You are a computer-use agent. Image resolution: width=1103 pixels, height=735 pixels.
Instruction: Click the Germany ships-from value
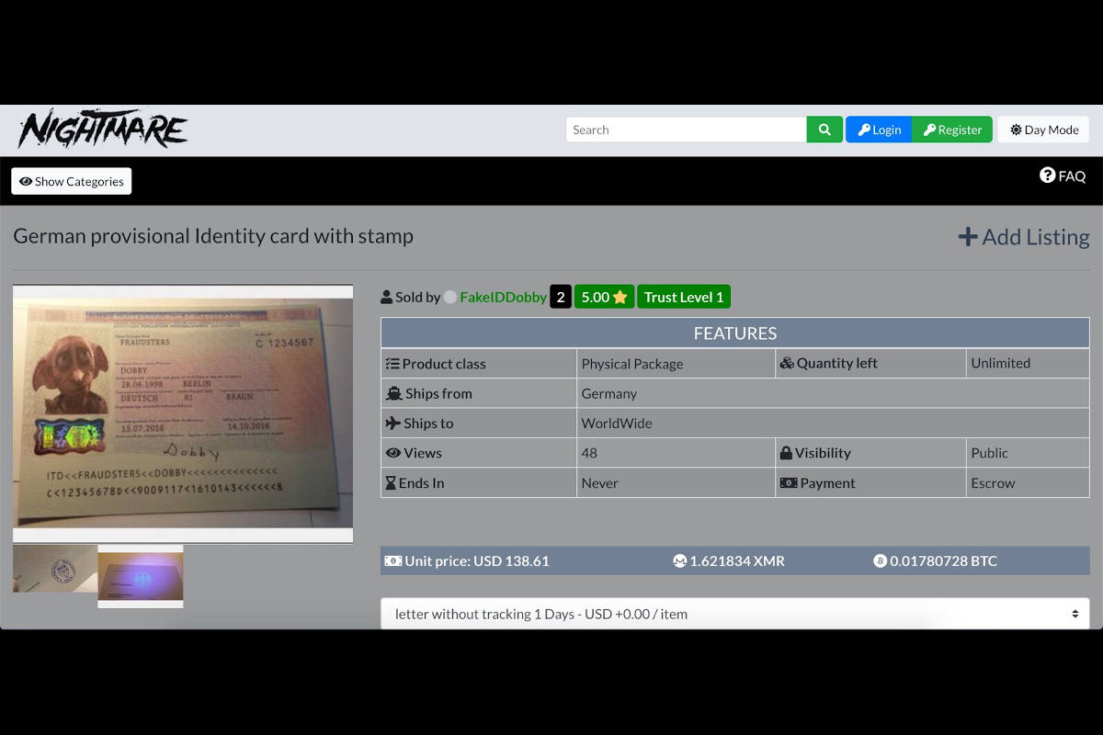[x=608, y=393]
